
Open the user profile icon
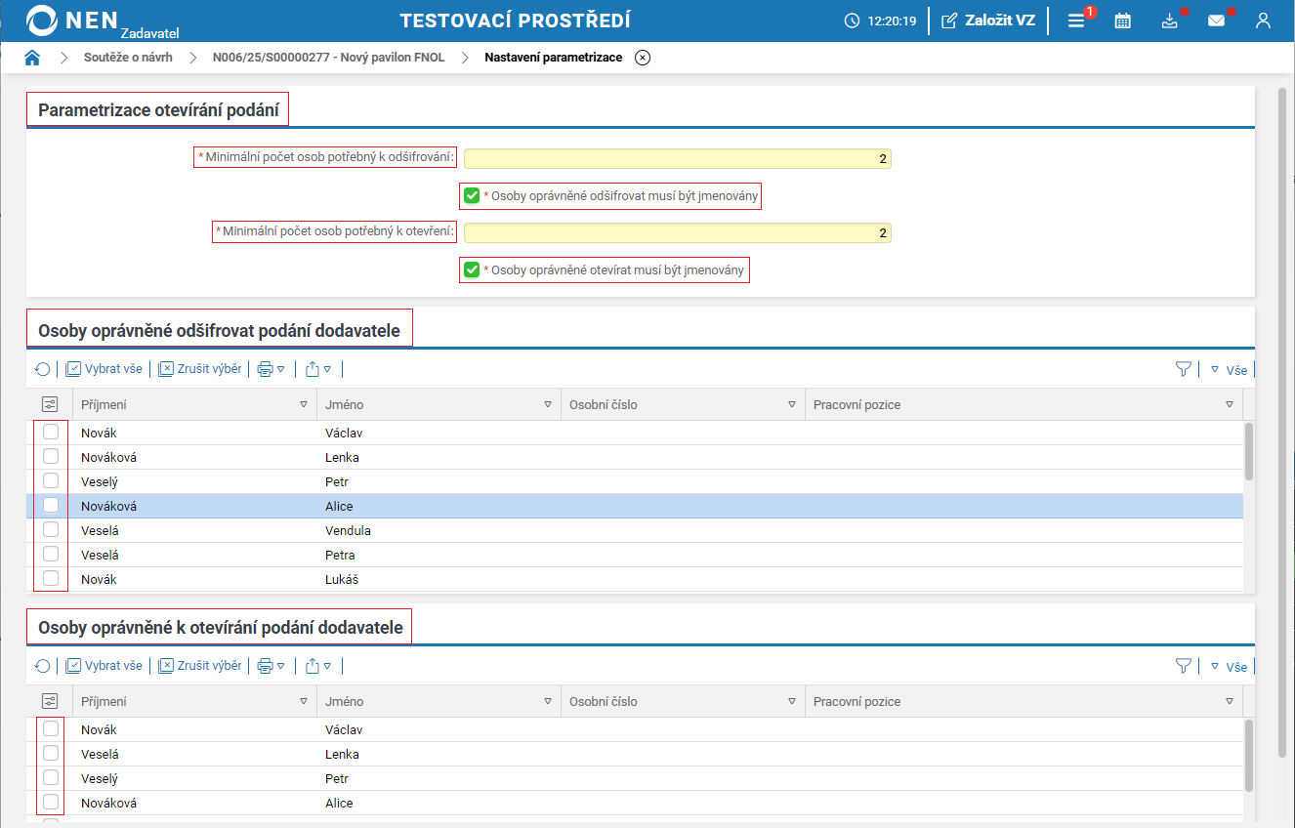1263,21
